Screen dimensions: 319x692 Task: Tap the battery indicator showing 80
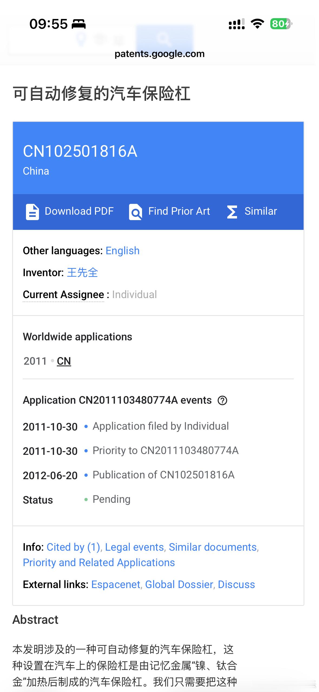point(281,24)
